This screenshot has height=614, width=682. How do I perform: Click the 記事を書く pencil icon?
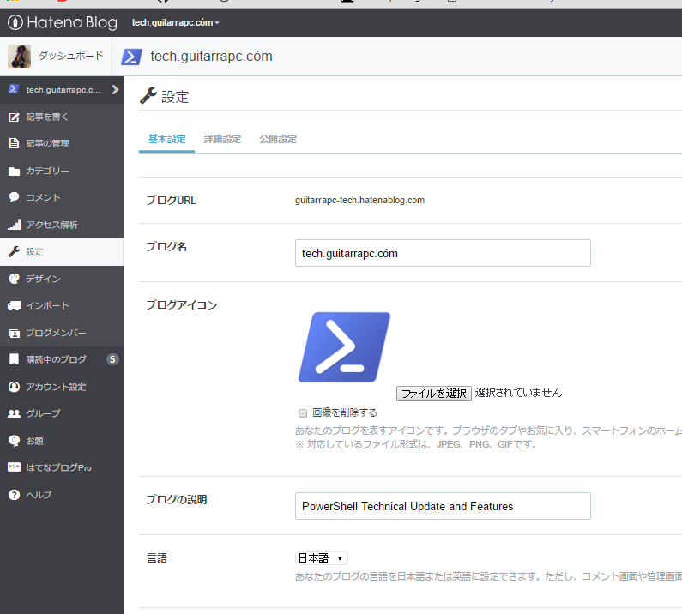click(x=14, y=117)
